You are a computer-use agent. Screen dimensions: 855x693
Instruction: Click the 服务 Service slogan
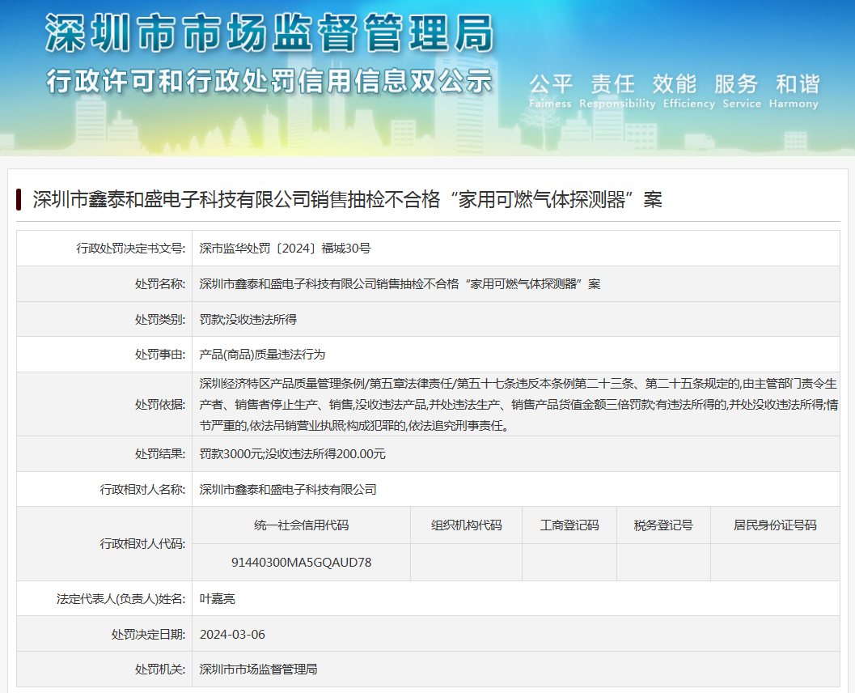(742, 91)
